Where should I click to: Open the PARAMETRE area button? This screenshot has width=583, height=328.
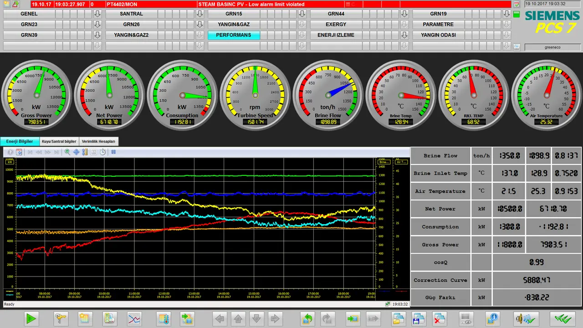click(438, 24)
